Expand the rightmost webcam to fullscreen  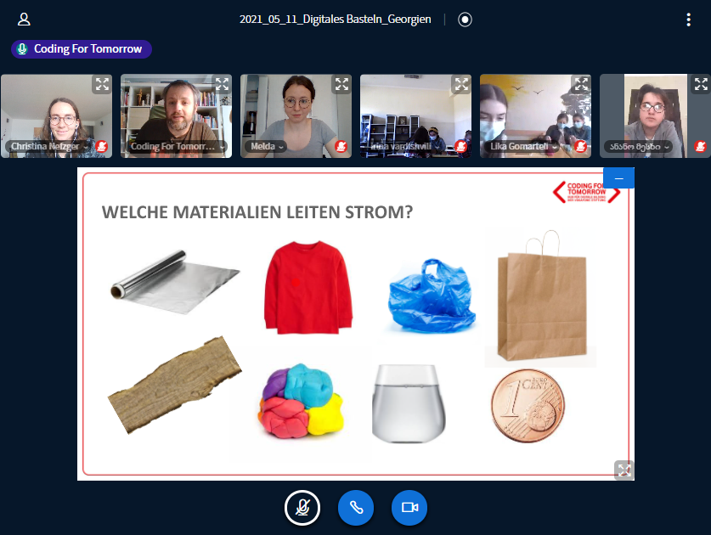click(700, 84)
